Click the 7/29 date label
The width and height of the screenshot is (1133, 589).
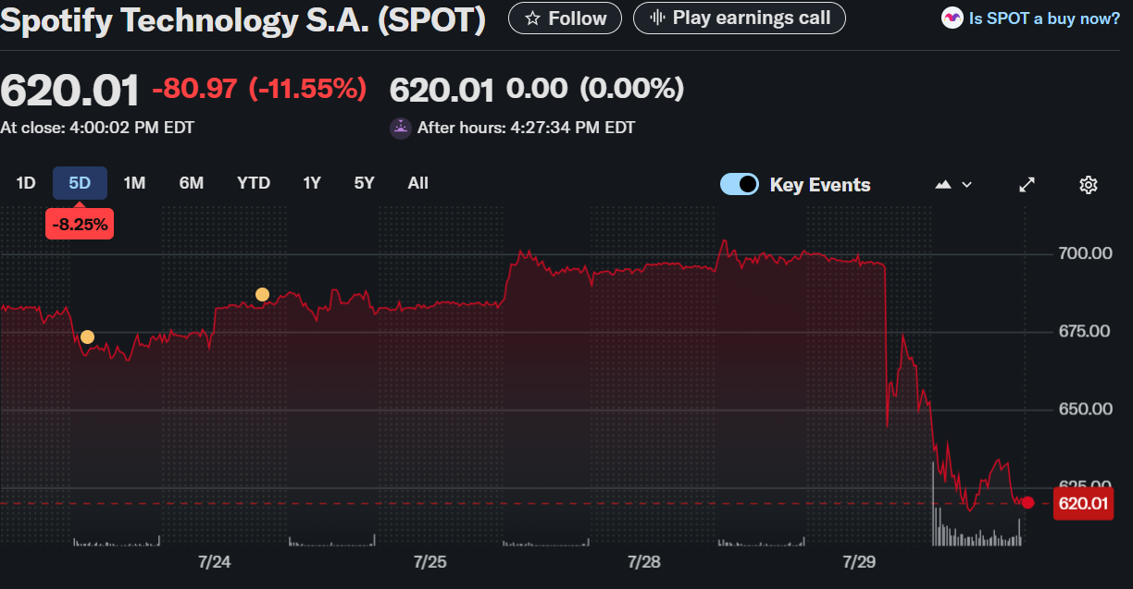[x=860, y=562]
